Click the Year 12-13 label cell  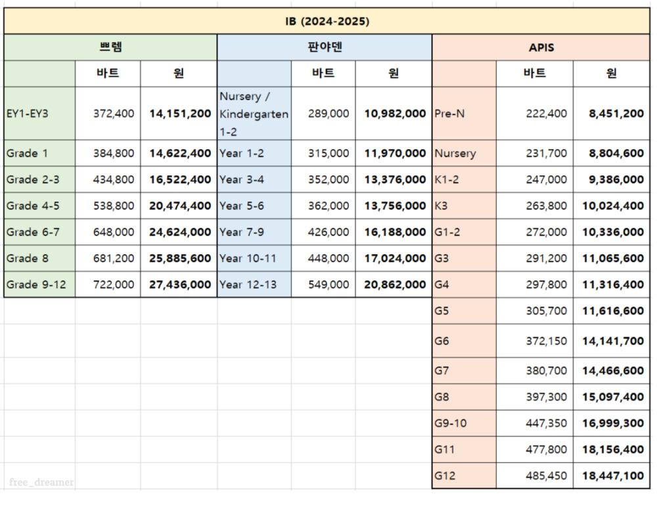(x=254, y=285)
